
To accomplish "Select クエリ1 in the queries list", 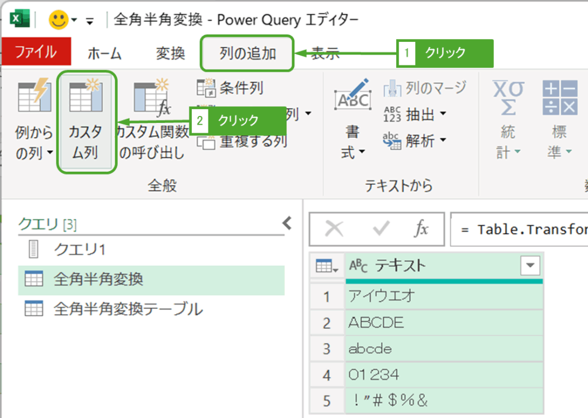I will pos(151,249).
